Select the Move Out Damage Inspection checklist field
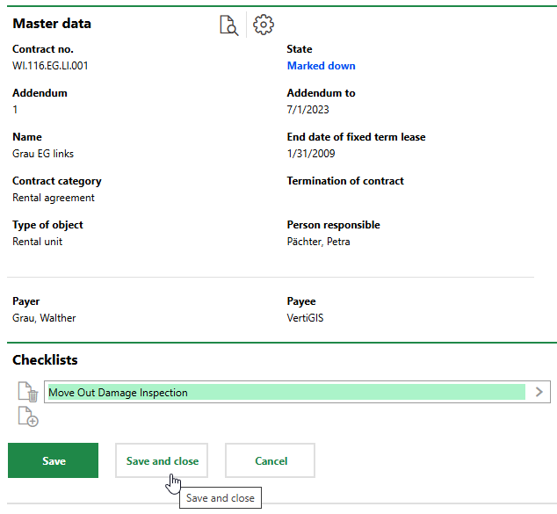Viewport: 557px width, 514px height. pyautogui.click(x=297, y=392)
